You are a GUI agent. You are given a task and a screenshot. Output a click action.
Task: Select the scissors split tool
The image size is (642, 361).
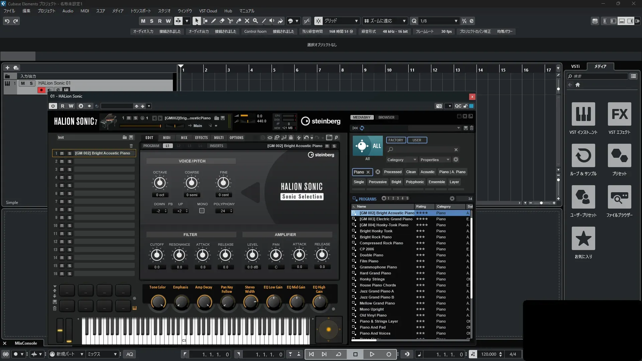pyautogui.click(x=230, y=21)
